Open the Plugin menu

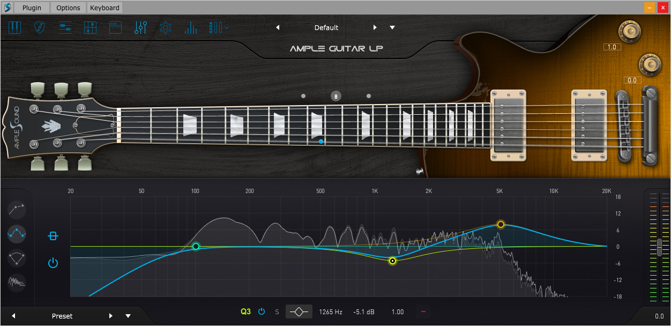pos(32,8)
